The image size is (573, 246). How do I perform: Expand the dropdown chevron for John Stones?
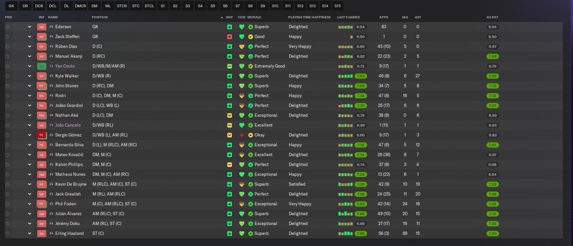click(x=30, y=86)
